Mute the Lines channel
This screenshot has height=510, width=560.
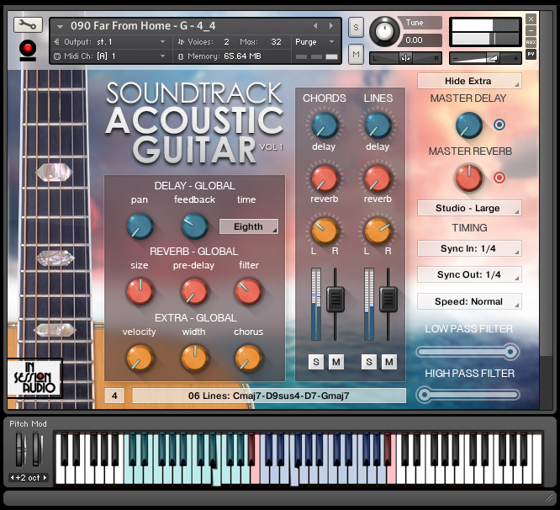[389, 362]
